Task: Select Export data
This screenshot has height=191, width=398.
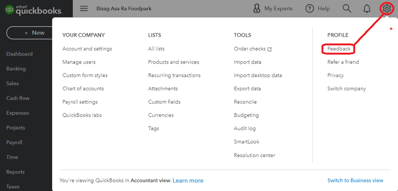Action: [247, 89]
